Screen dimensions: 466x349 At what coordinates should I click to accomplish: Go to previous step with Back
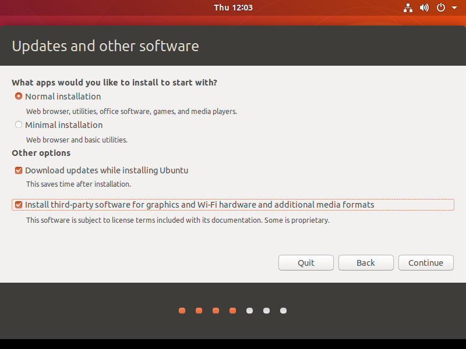click(366, 263)
